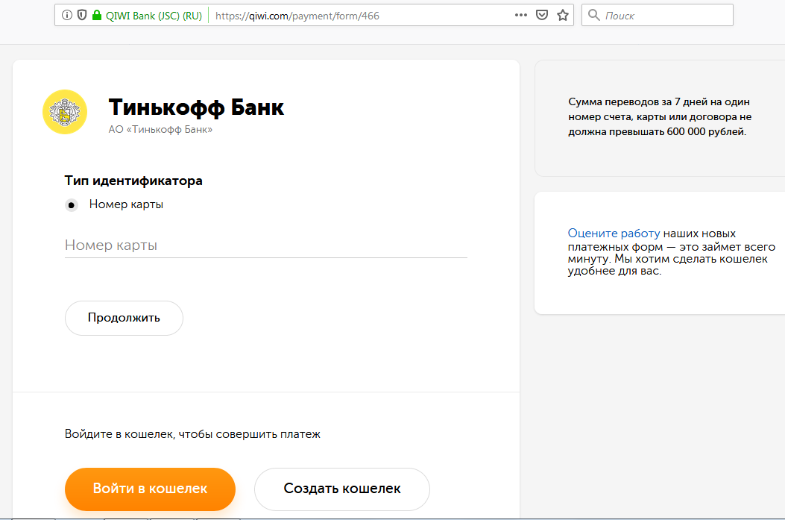The image size is (785, 520).
Task: Select the Номер карты radio button
Action: [72, 205]
